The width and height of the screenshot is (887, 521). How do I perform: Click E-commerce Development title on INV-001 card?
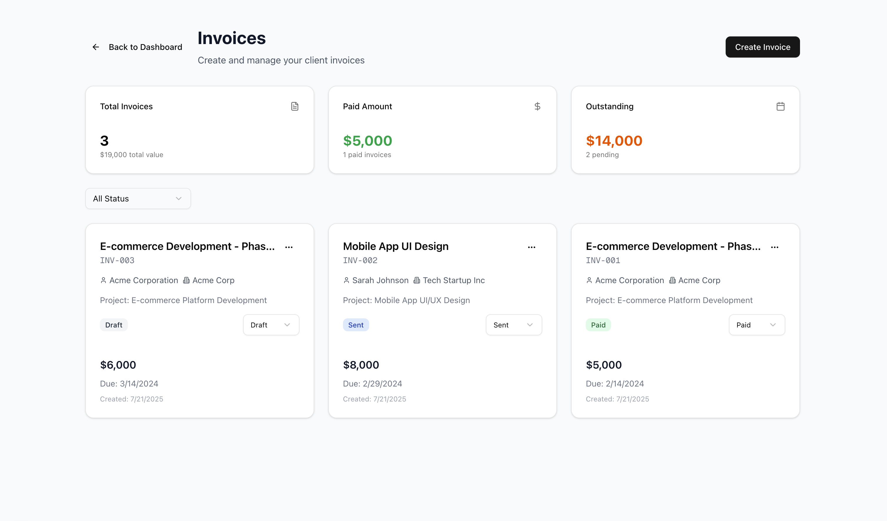click(673, 246)
